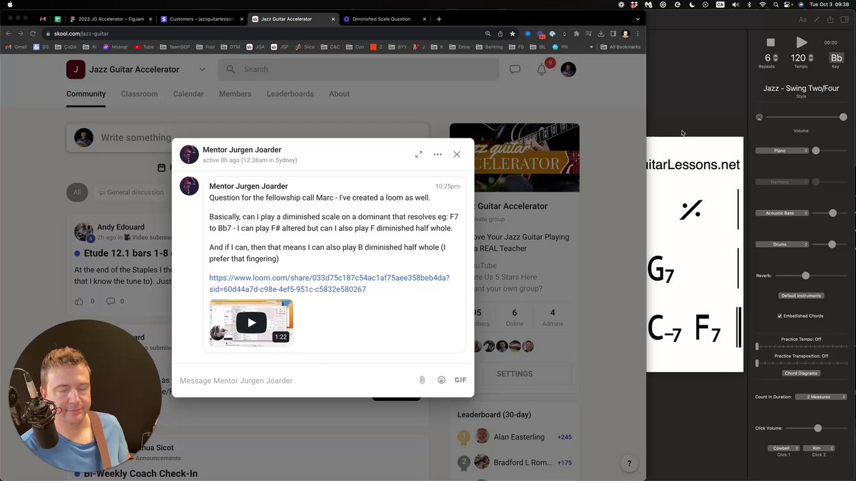Viewport: 856px width, 481px height.
Task: Expand the chat popup to full view
Action: tap(419, 154)
